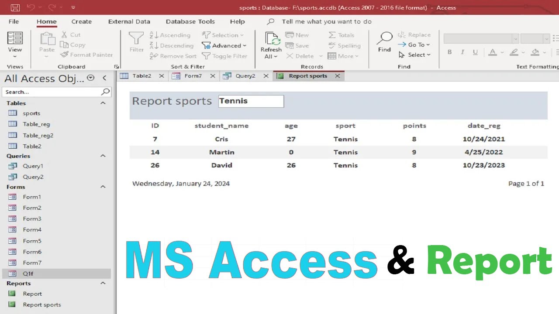Click Delete record button
The height and width of the screenshot is (314, 559).
(300, 56)
